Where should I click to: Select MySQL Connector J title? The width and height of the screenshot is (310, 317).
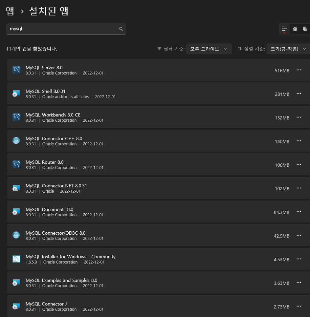[46, 304]
